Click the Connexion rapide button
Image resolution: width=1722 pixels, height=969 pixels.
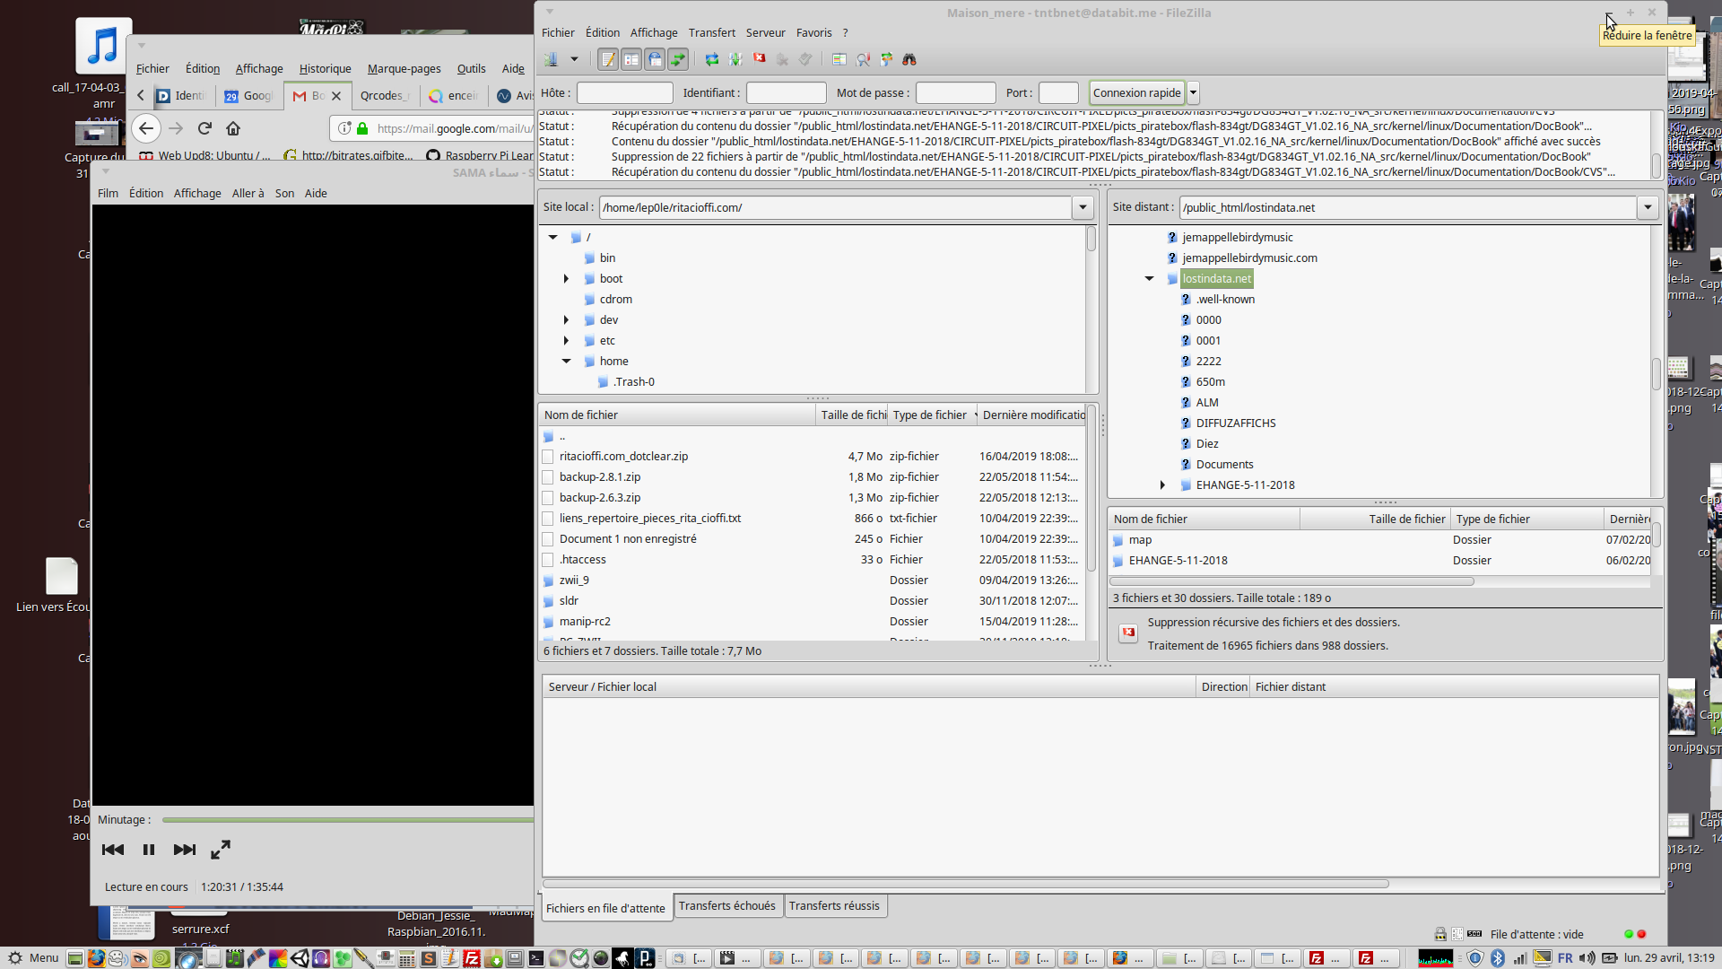point(1136,92)
